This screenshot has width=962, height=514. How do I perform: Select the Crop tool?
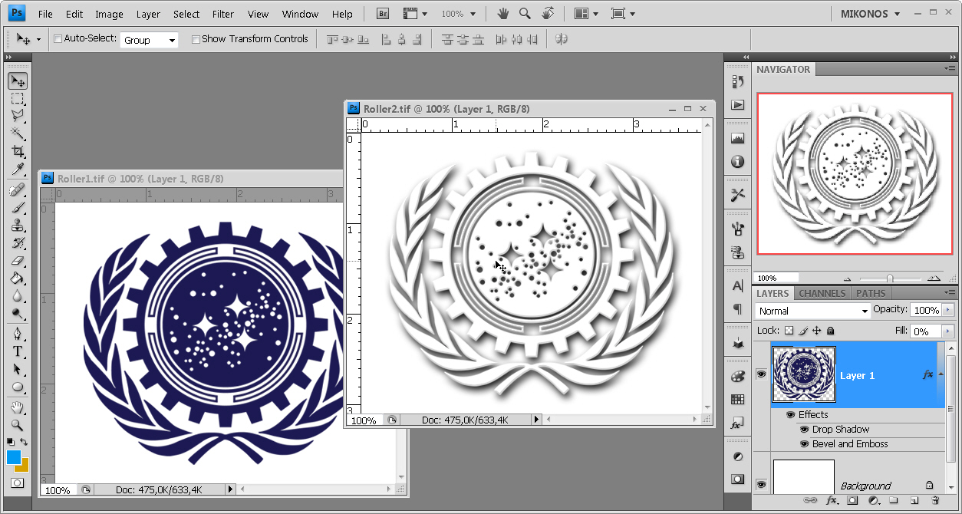[x=17, y=152]
